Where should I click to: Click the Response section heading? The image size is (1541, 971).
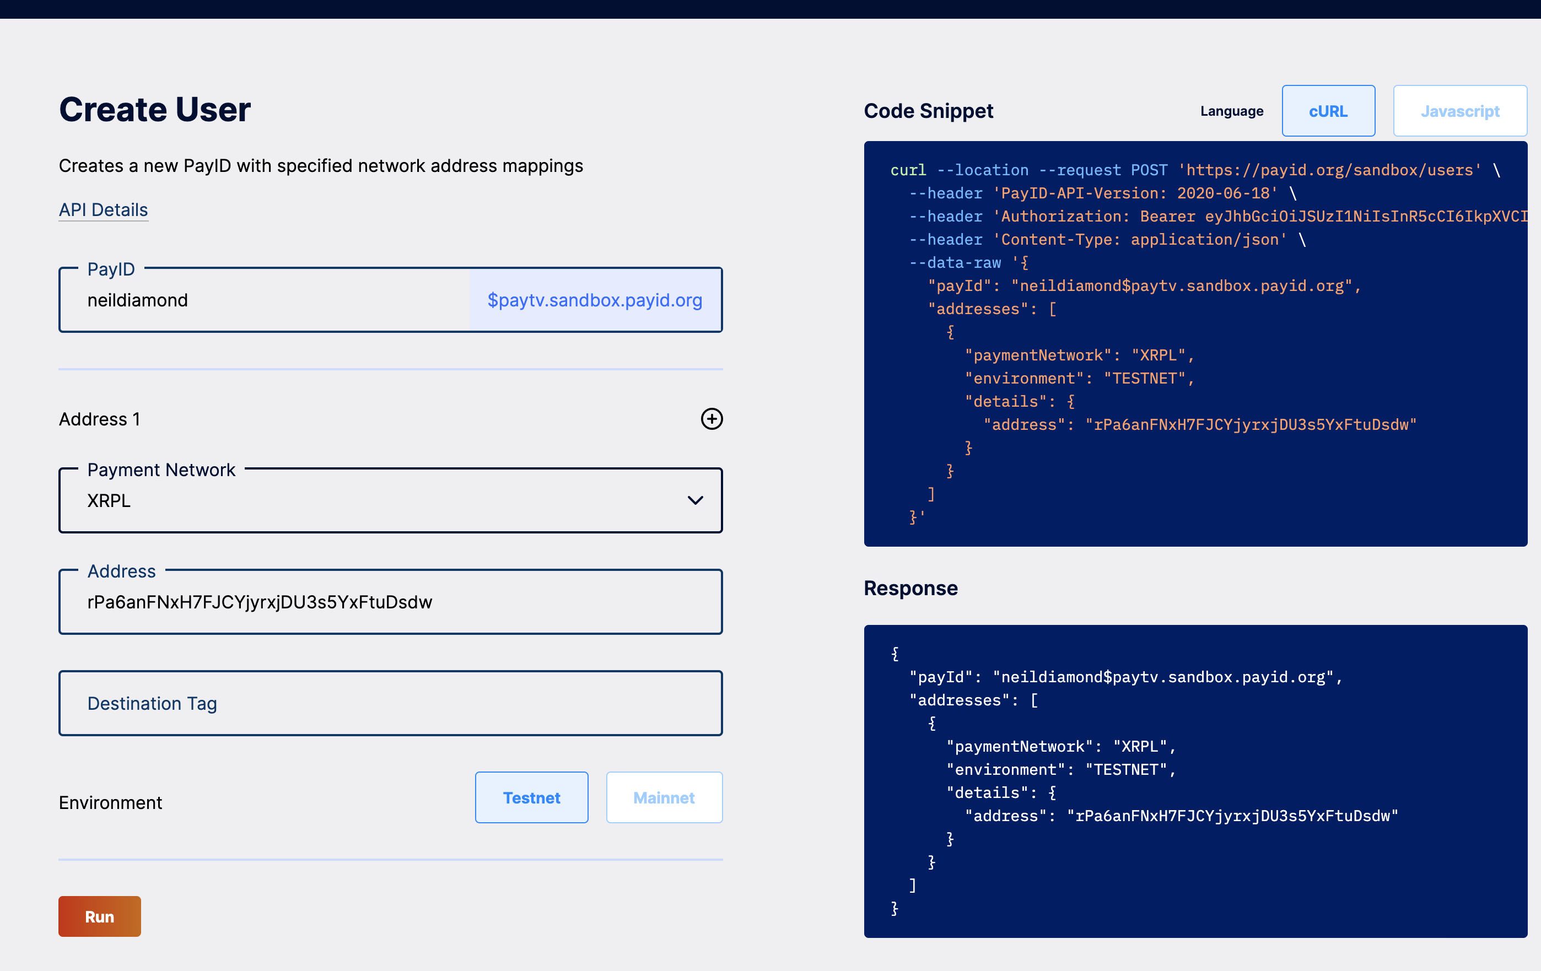(x=910, y=587)
